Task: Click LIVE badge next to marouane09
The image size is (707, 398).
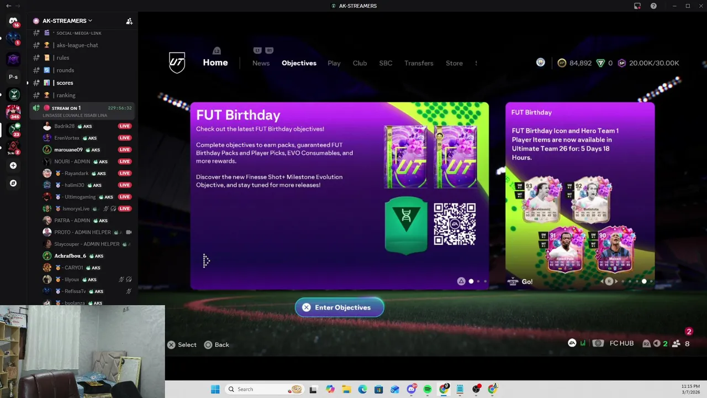Action: (x=125, y=150)
